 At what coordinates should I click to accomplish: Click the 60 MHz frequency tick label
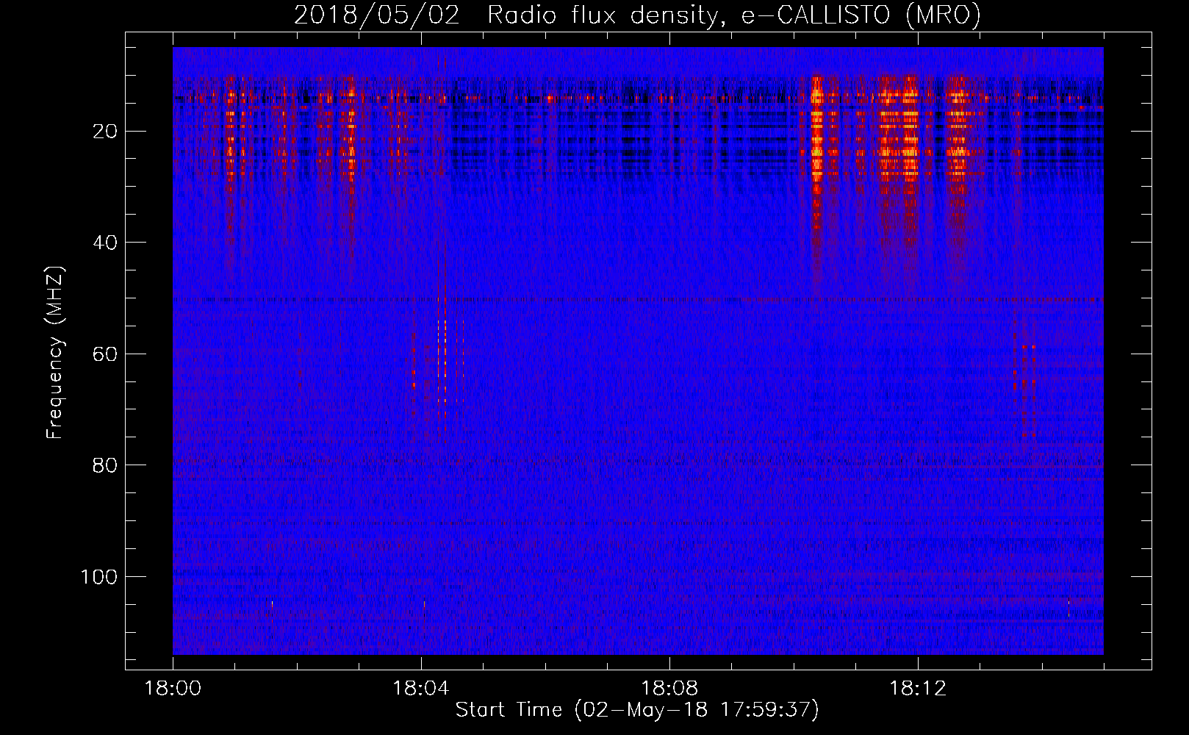105,354
